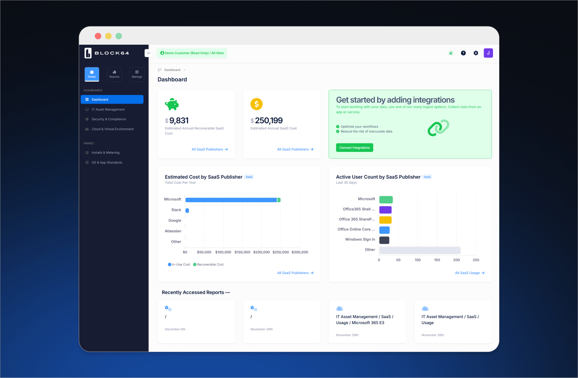The width and height of the screenshot is (578, 378).
Task: Click Microsoft's blue cost bar in the chart
Action: click(x=231, y=200)
